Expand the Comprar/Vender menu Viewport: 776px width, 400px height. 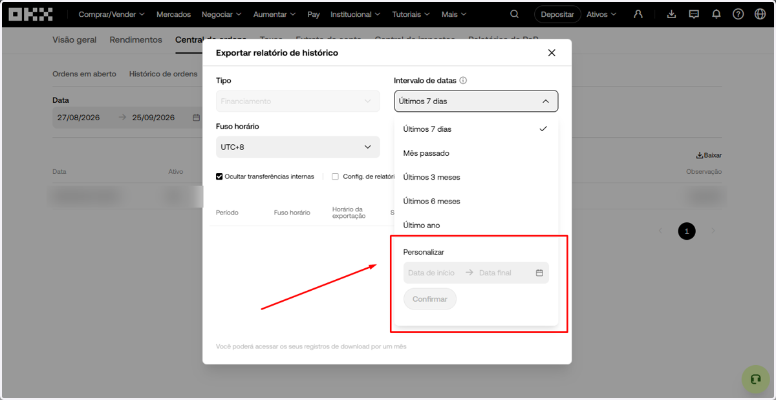[111, 14]
